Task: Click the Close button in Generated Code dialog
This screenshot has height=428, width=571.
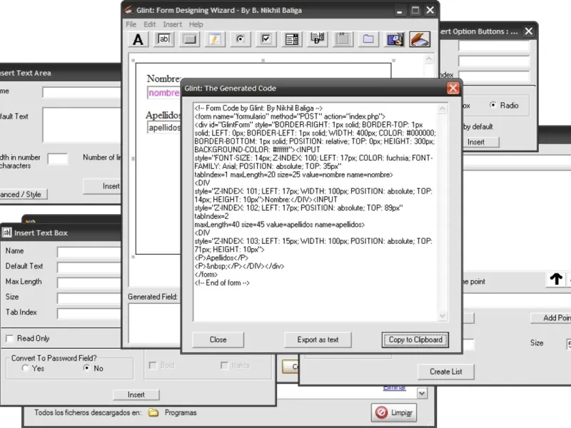Action: click(218, 340)
